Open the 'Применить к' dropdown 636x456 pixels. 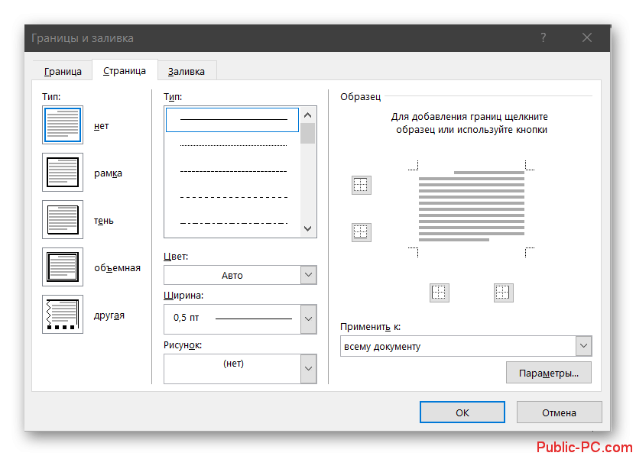583,346
